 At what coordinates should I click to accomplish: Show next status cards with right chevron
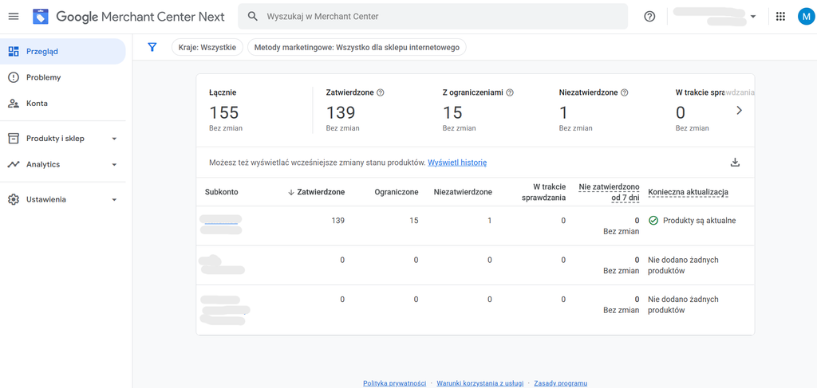click(739, 110)
